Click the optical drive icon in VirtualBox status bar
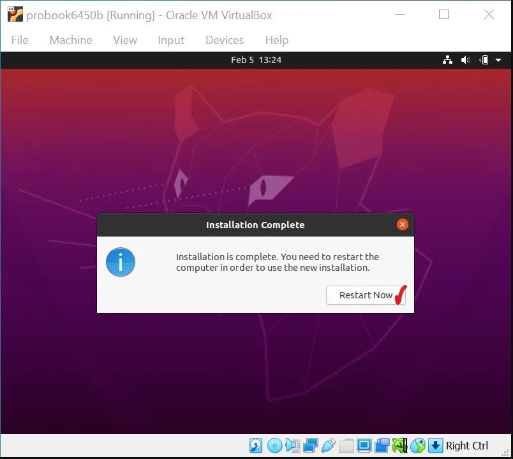Image resolution: width=513 pixels, height=459 pixels. (274, 446)
